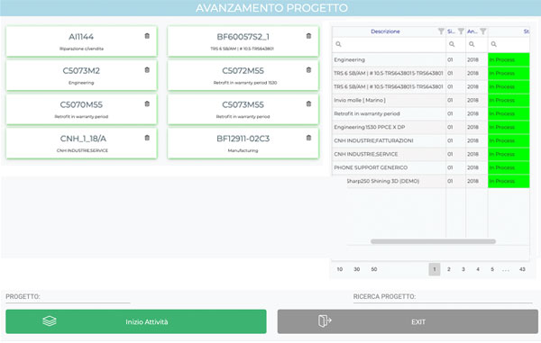Go to page 3 of the table
The height and width of the screenshot is (343, 541).
pyautogui.click(x=463, y=269)
